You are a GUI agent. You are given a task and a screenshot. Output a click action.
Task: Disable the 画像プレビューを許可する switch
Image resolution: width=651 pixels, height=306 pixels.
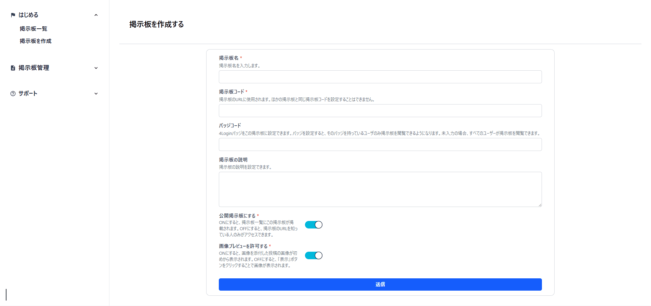(x=314, y=255)
